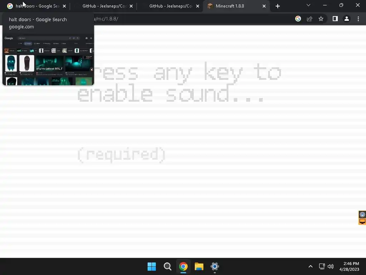This screenshot has height=275, width=366.
Task: Click the orange monitor overlay icon
Action: 362,221
